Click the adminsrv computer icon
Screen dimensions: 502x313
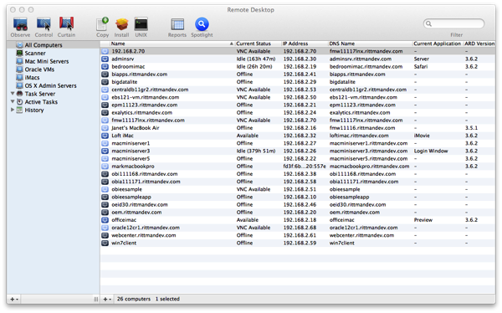pos(105,59)
